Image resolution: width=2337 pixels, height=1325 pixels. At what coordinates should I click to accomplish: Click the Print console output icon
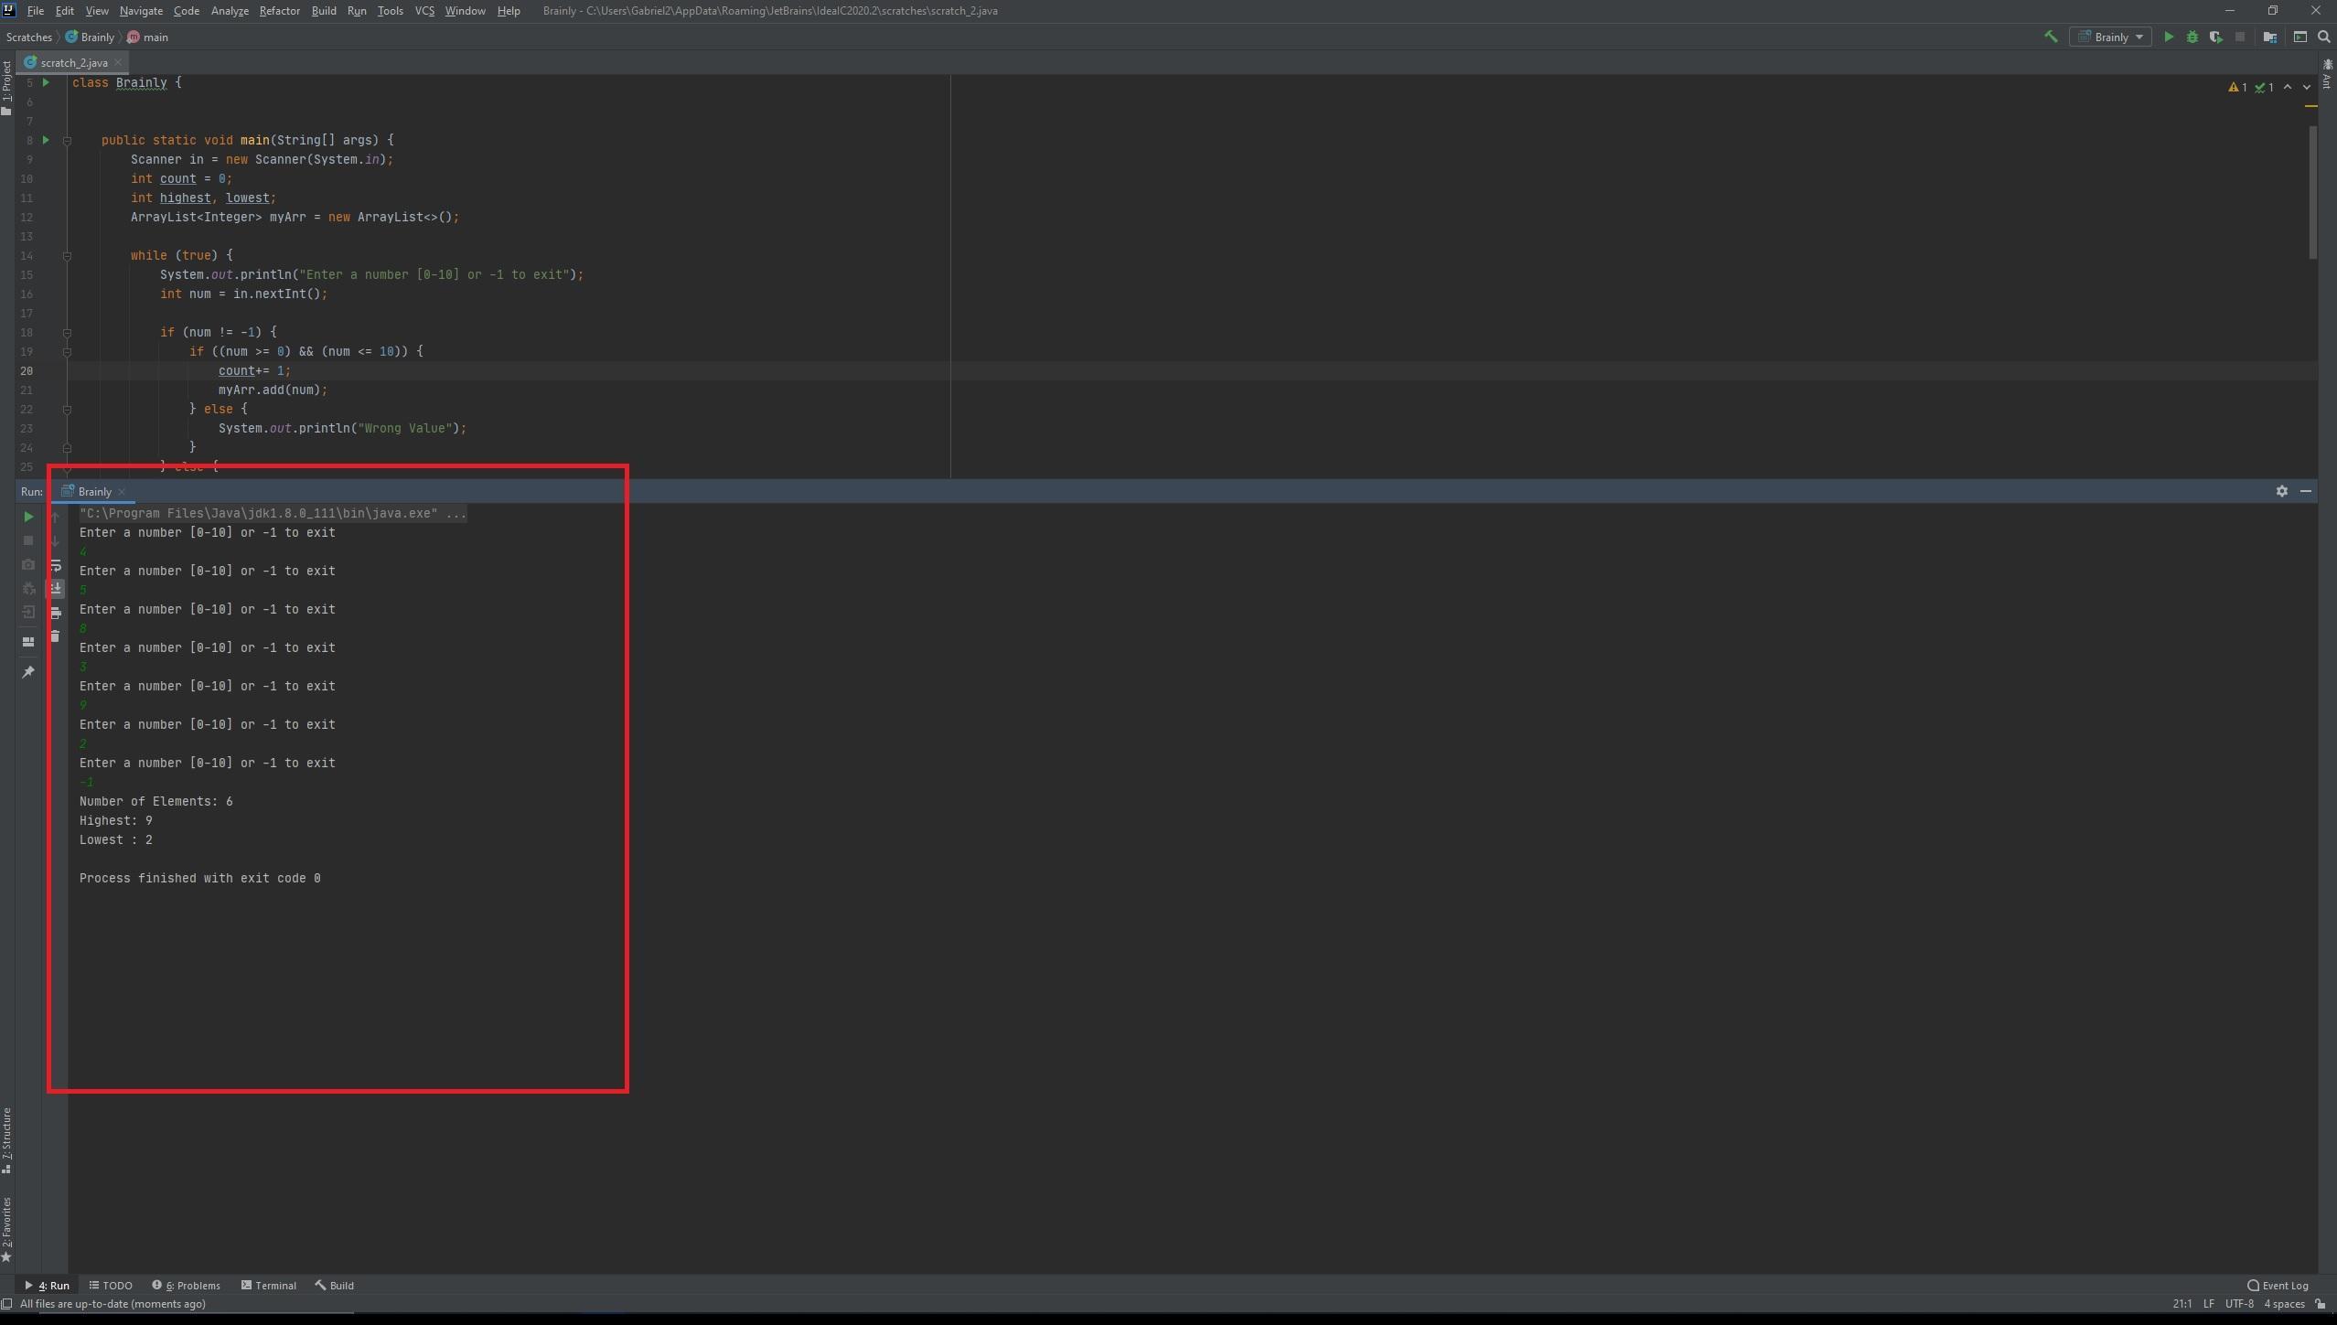coord(55,612)
